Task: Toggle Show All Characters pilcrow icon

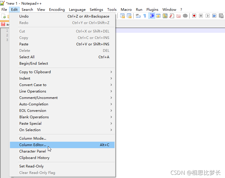Action: pyautogui.click(x=145, y=16)
